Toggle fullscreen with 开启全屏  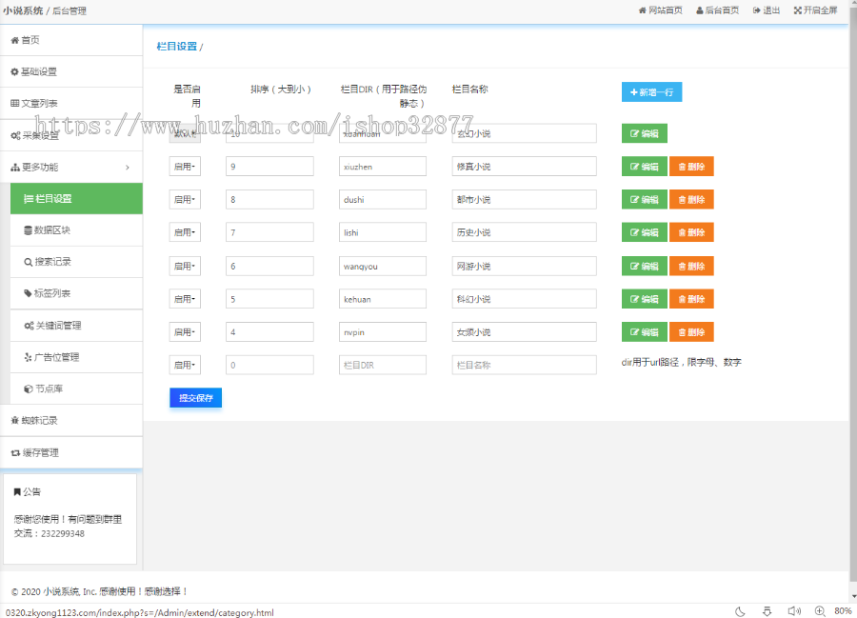(815, 10)
